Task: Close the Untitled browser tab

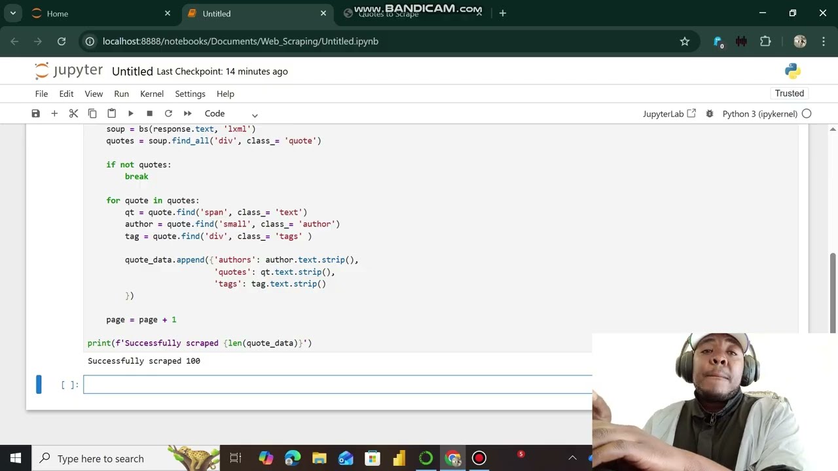Action: (x=323, y=13)
